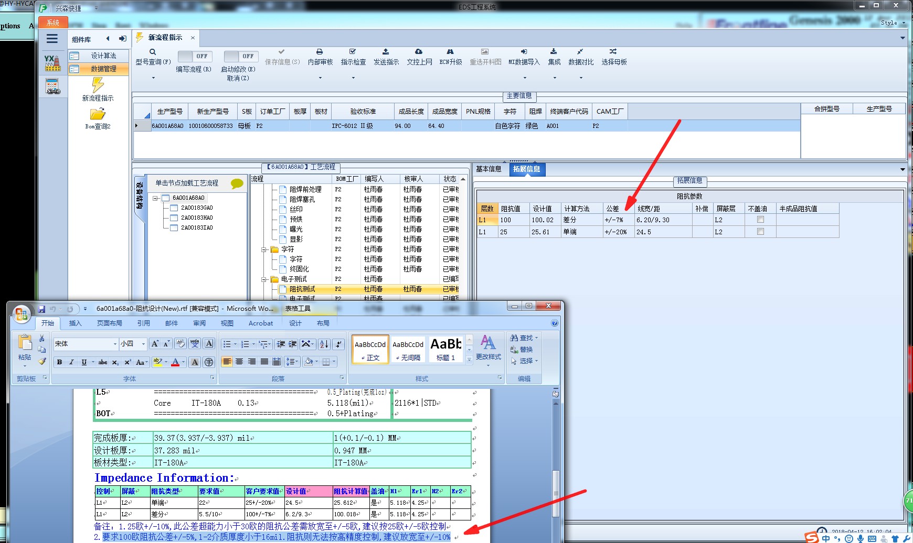The image size is (913, 543).
Task: Click the font color red A swatch
Action: [175, 362]
